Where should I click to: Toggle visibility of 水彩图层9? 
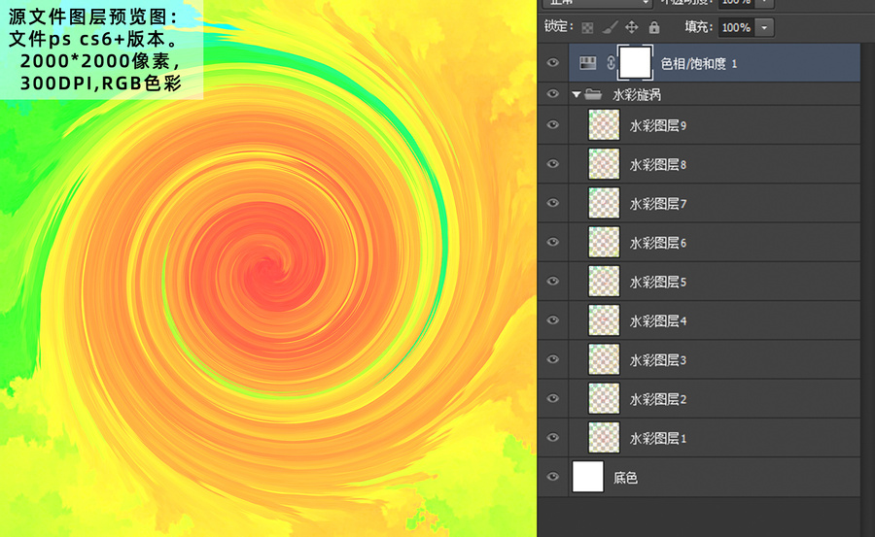click(553, 125)
